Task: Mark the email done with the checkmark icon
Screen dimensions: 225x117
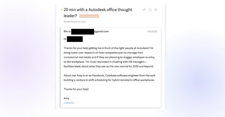Action: click(x=144, y=10)
